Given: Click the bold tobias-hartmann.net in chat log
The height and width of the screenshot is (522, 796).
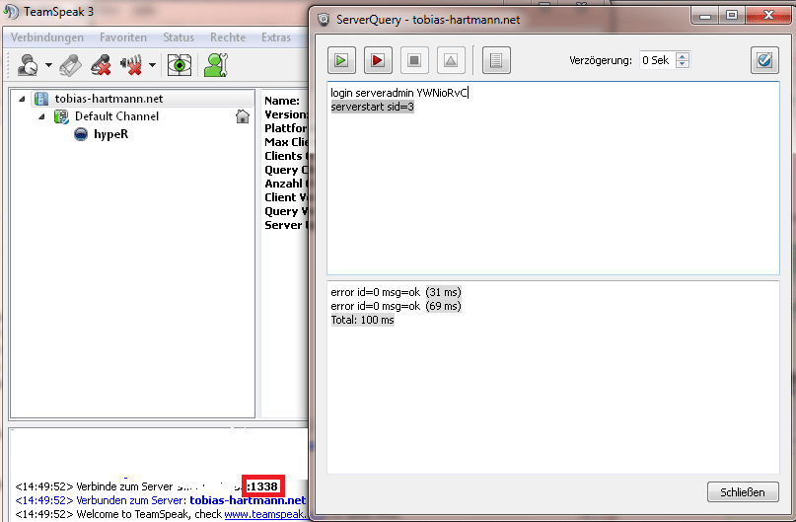Looking at the screenshot, I should [248, 500].
